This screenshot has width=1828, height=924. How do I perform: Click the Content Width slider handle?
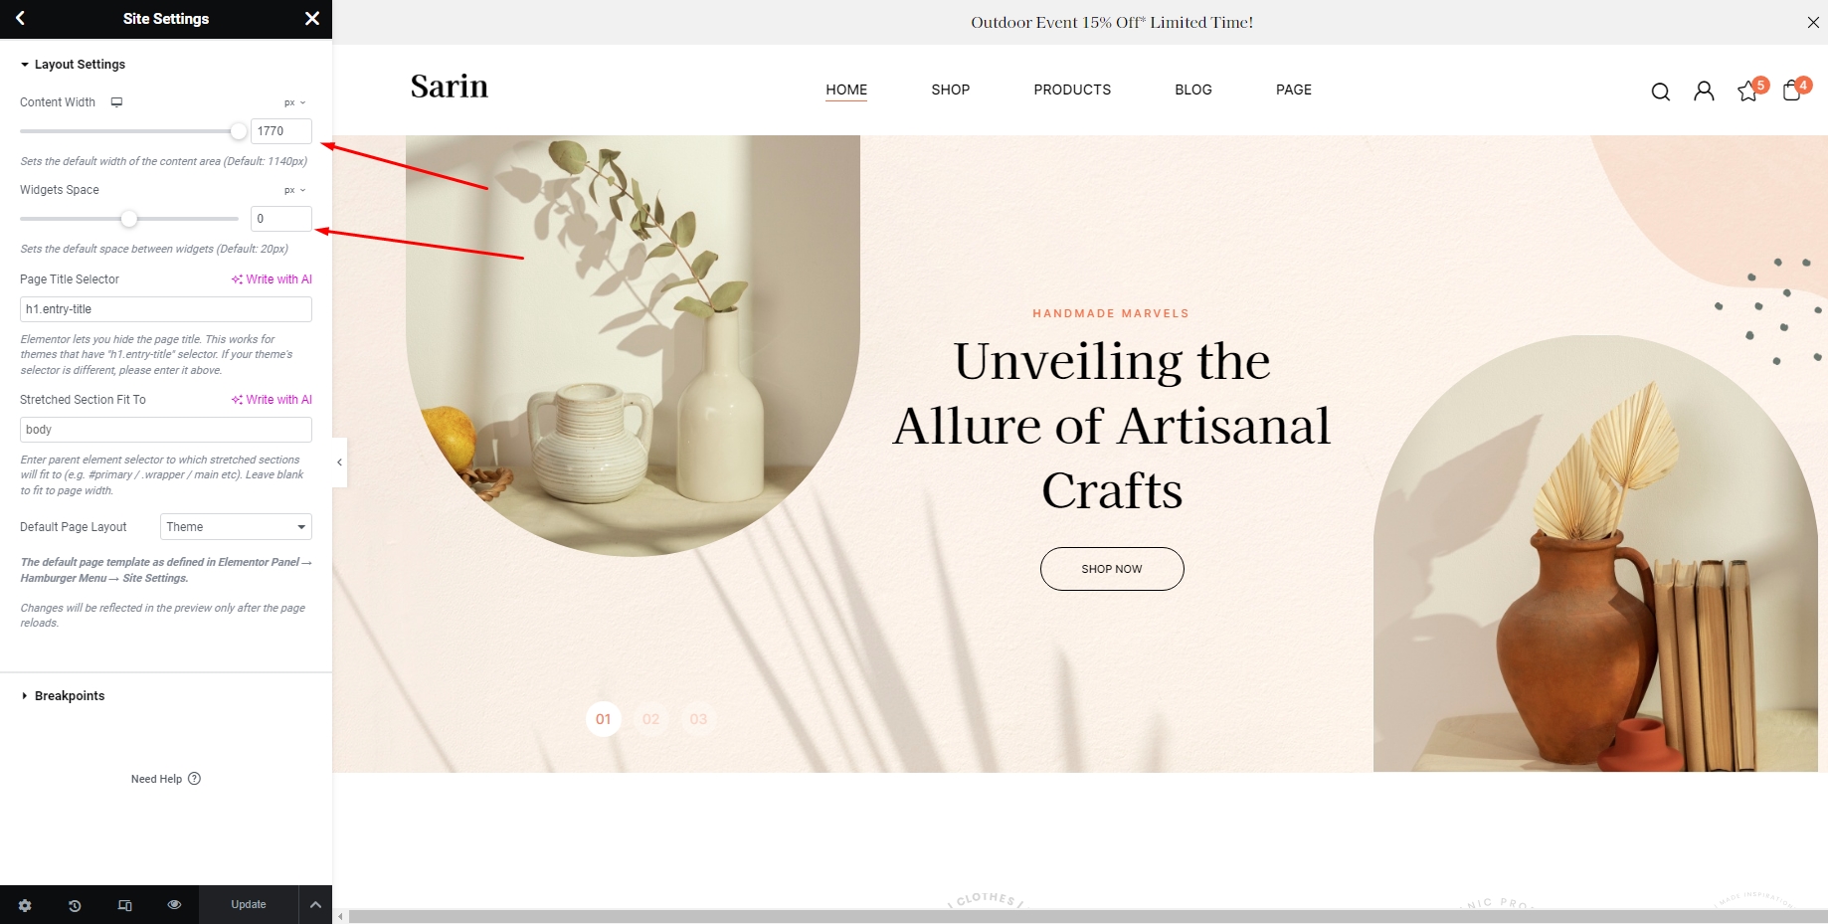pos(238,131)
